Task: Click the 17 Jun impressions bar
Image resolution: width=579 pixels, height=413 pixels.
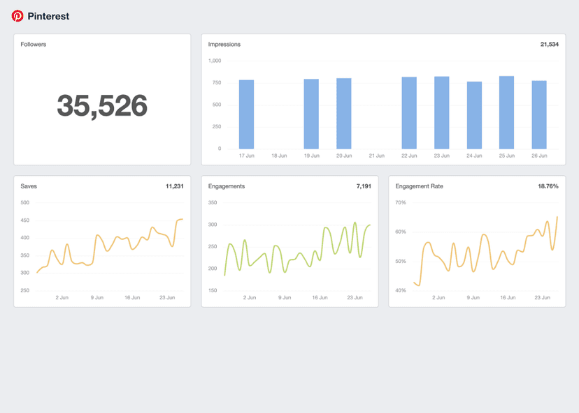Action: click(x=246, y=114)
